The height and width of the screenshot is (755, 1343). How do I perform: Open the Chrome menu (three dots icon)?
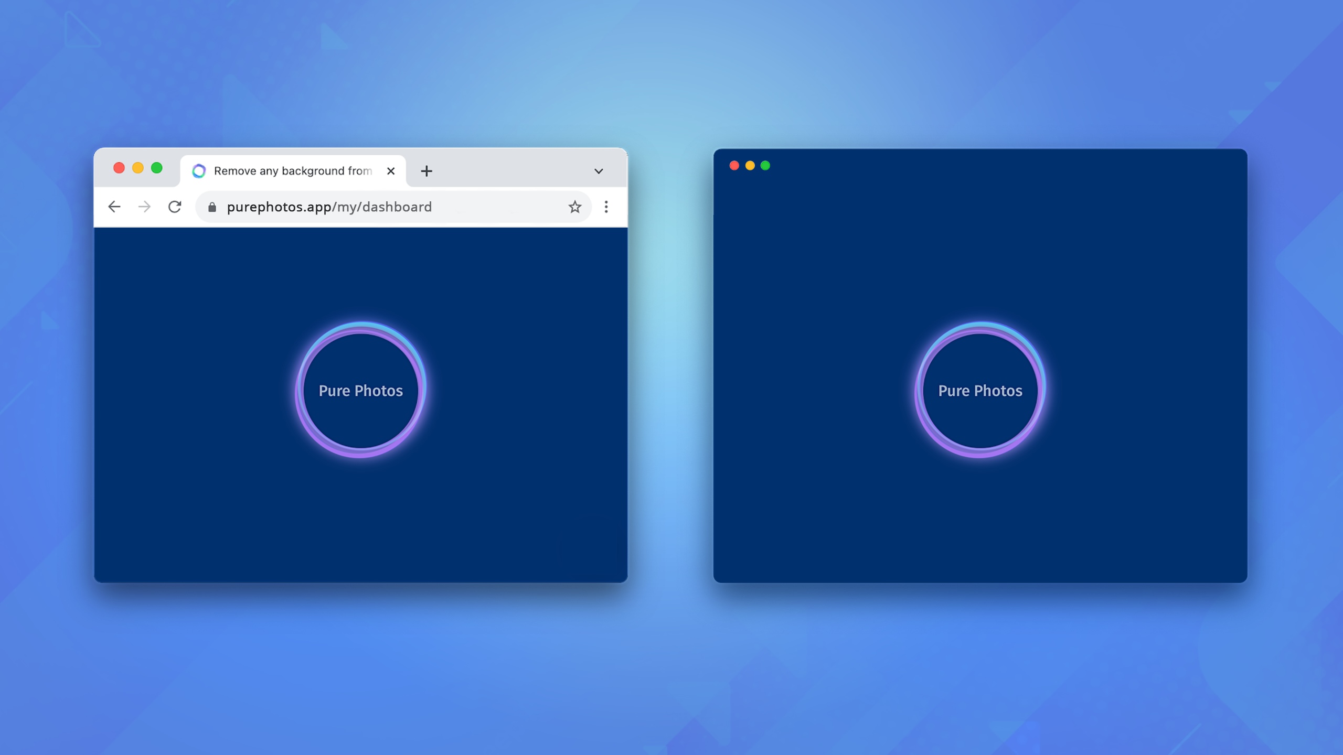point(606,207)
